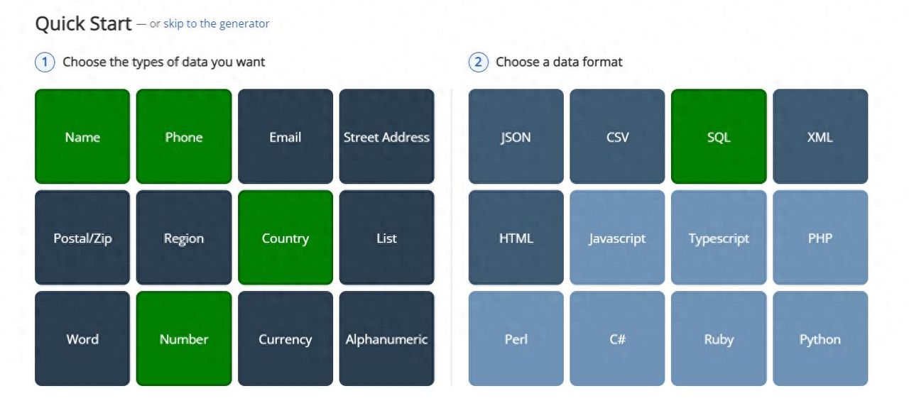Click the SQL data format tile
Image resolution: width=909 pixels, height=408 pixels.
[719, 136]
